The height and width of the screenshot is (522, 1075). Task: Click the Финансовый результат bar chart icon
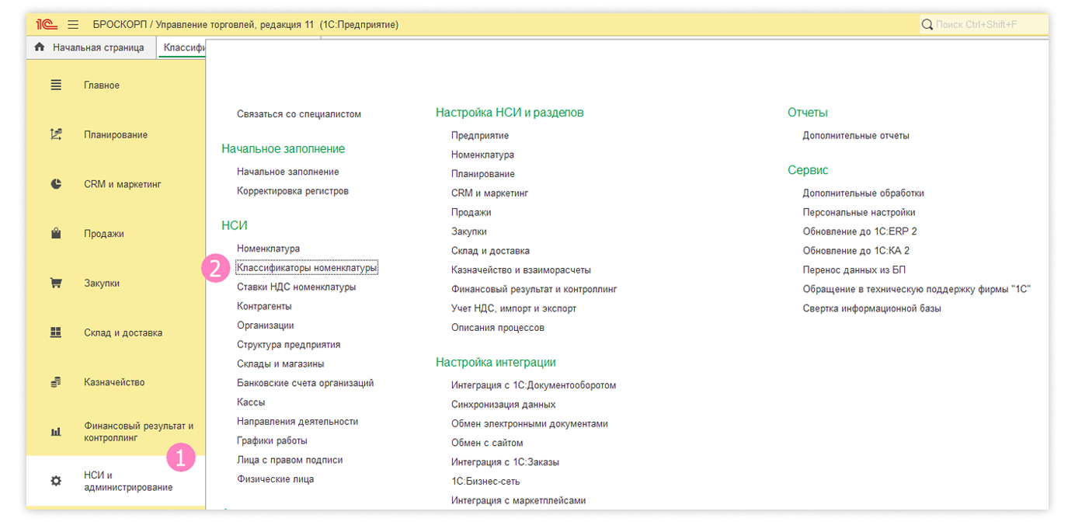(56, 432)
